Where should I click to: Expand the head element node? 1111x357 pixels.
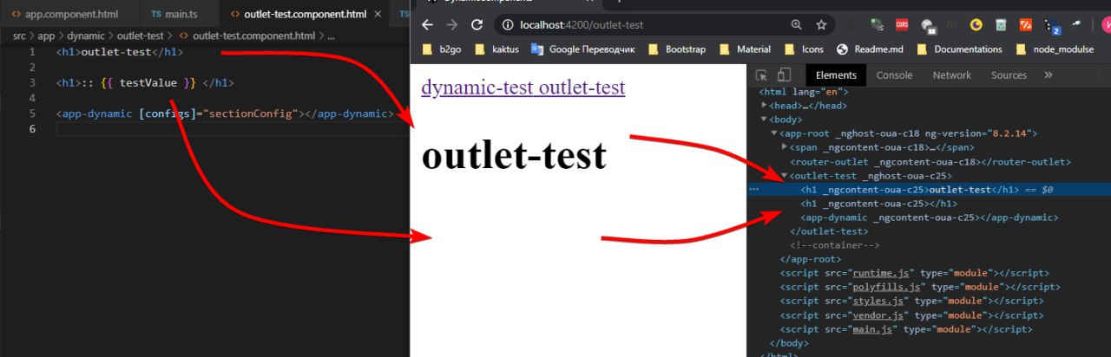(764, 105)
